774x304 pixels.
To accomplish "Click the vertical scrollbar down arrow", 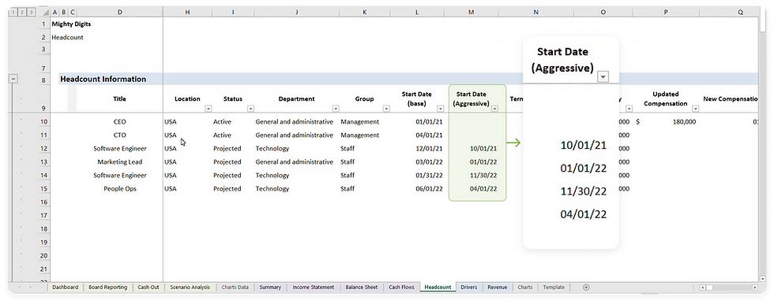I will (x=763, y=279).
